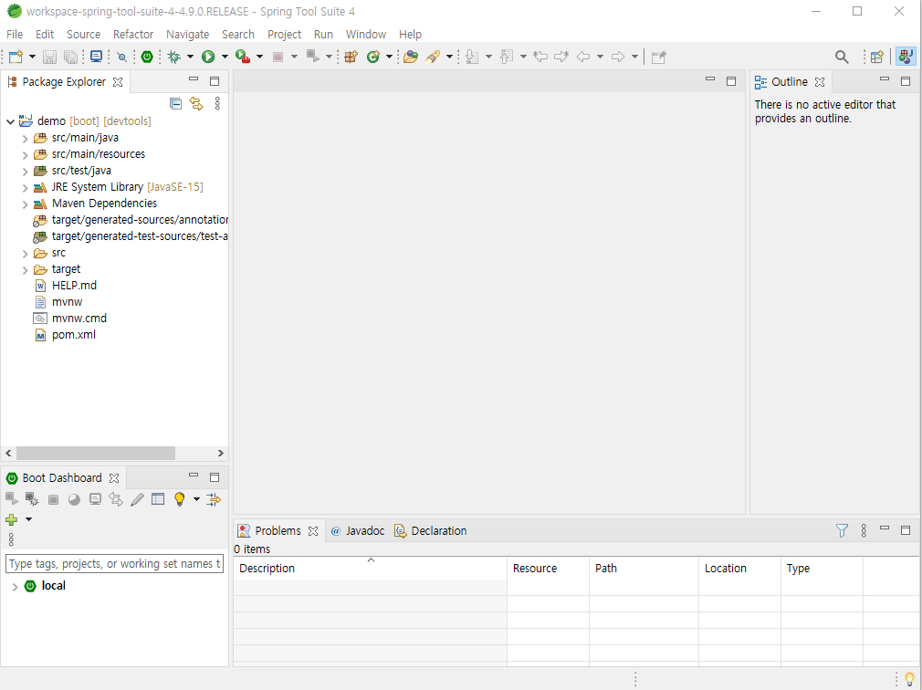The height and width of the screenshot is (690, 922).
Task: Select pom.xml in Package Explorer
Action: pos(65,335)
